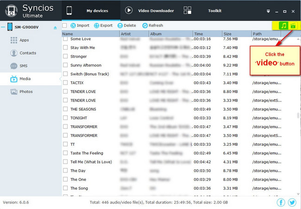This screenshot has height=209, width=301.
Task: Export selected media files
Action: coord(103,25)
